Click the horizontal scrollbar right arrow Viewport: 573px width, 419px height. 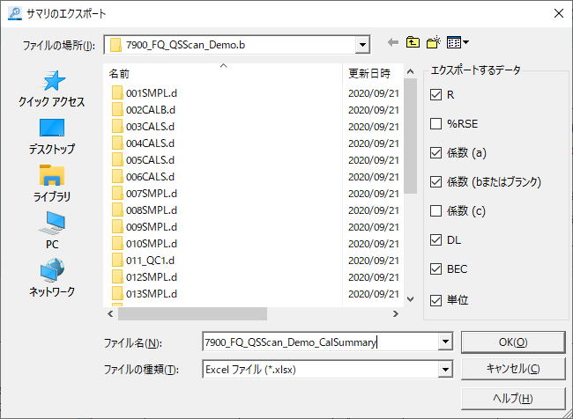click(396, 313)
